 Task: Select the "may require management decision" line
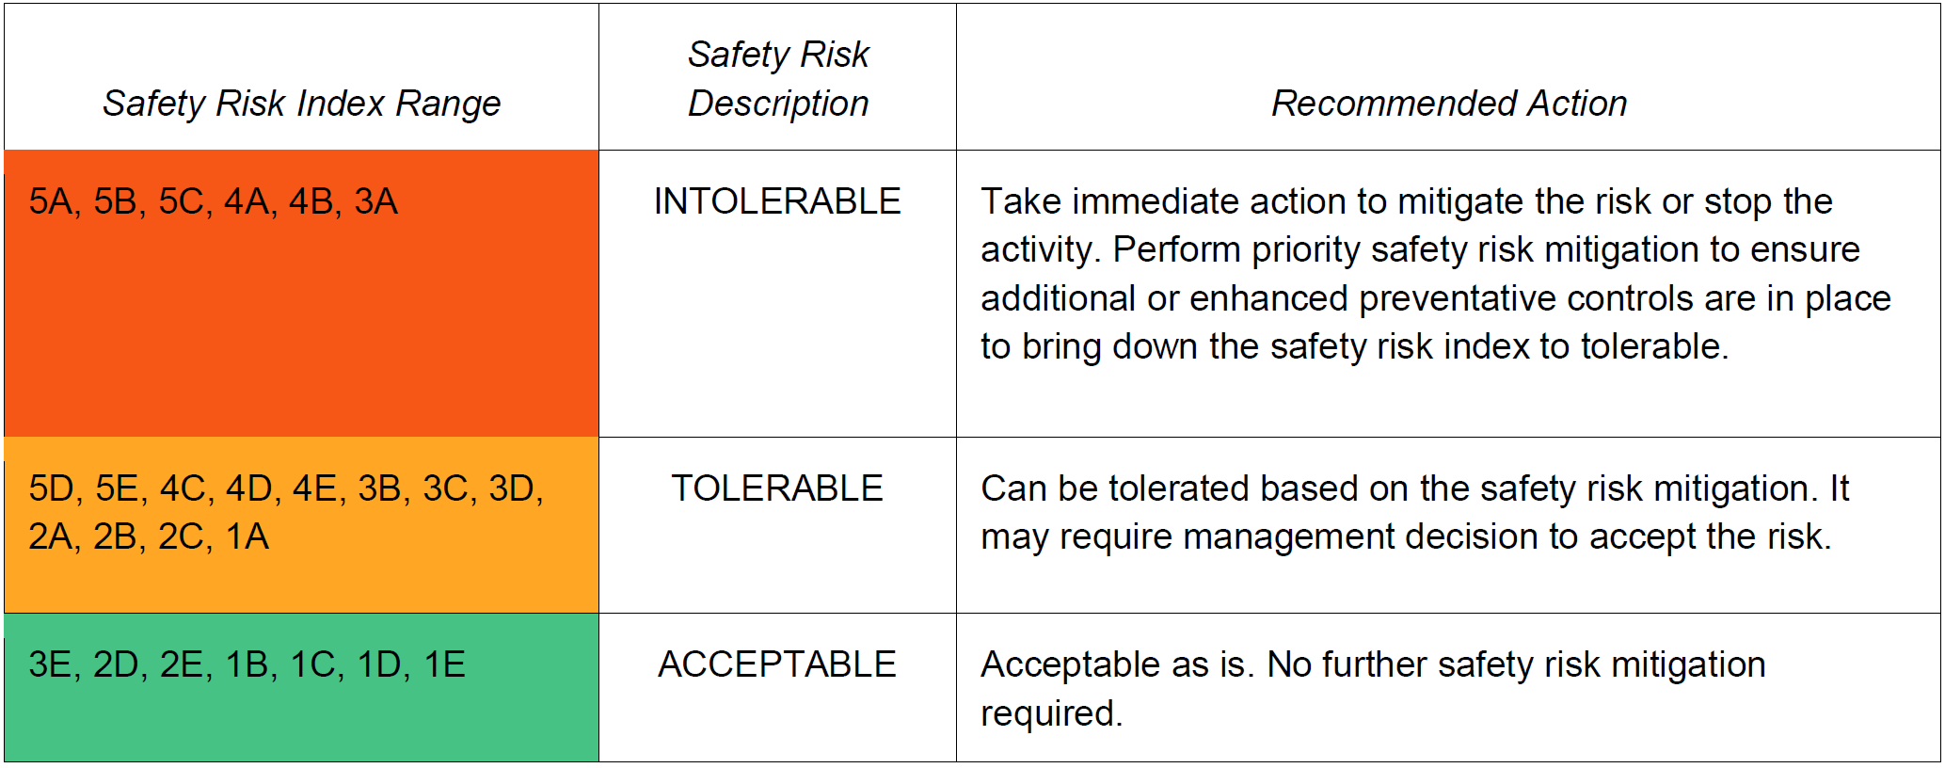tap(1405, 536)
